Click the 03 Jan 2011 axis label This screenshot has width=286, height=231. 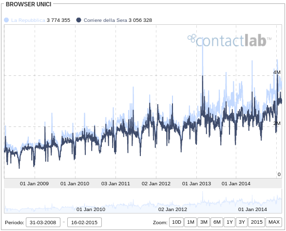click(115, 183)
